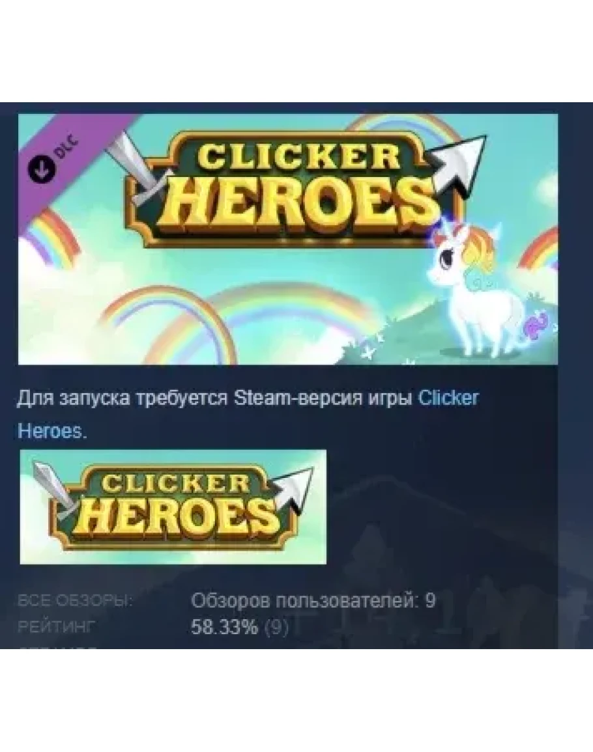Click the 58.33% rating value
This screenshot has width=593, height=752.
click(x=224, y=627)
